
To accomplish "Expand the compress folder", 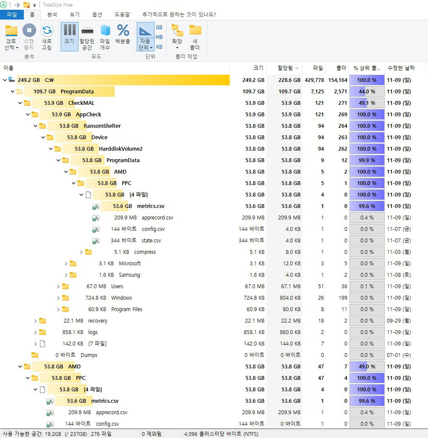I will pos(81,252).
